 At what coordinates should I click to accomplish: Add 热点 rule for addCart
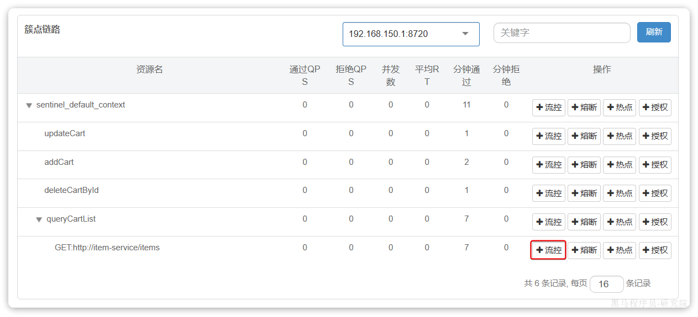(x=619, y=165)
